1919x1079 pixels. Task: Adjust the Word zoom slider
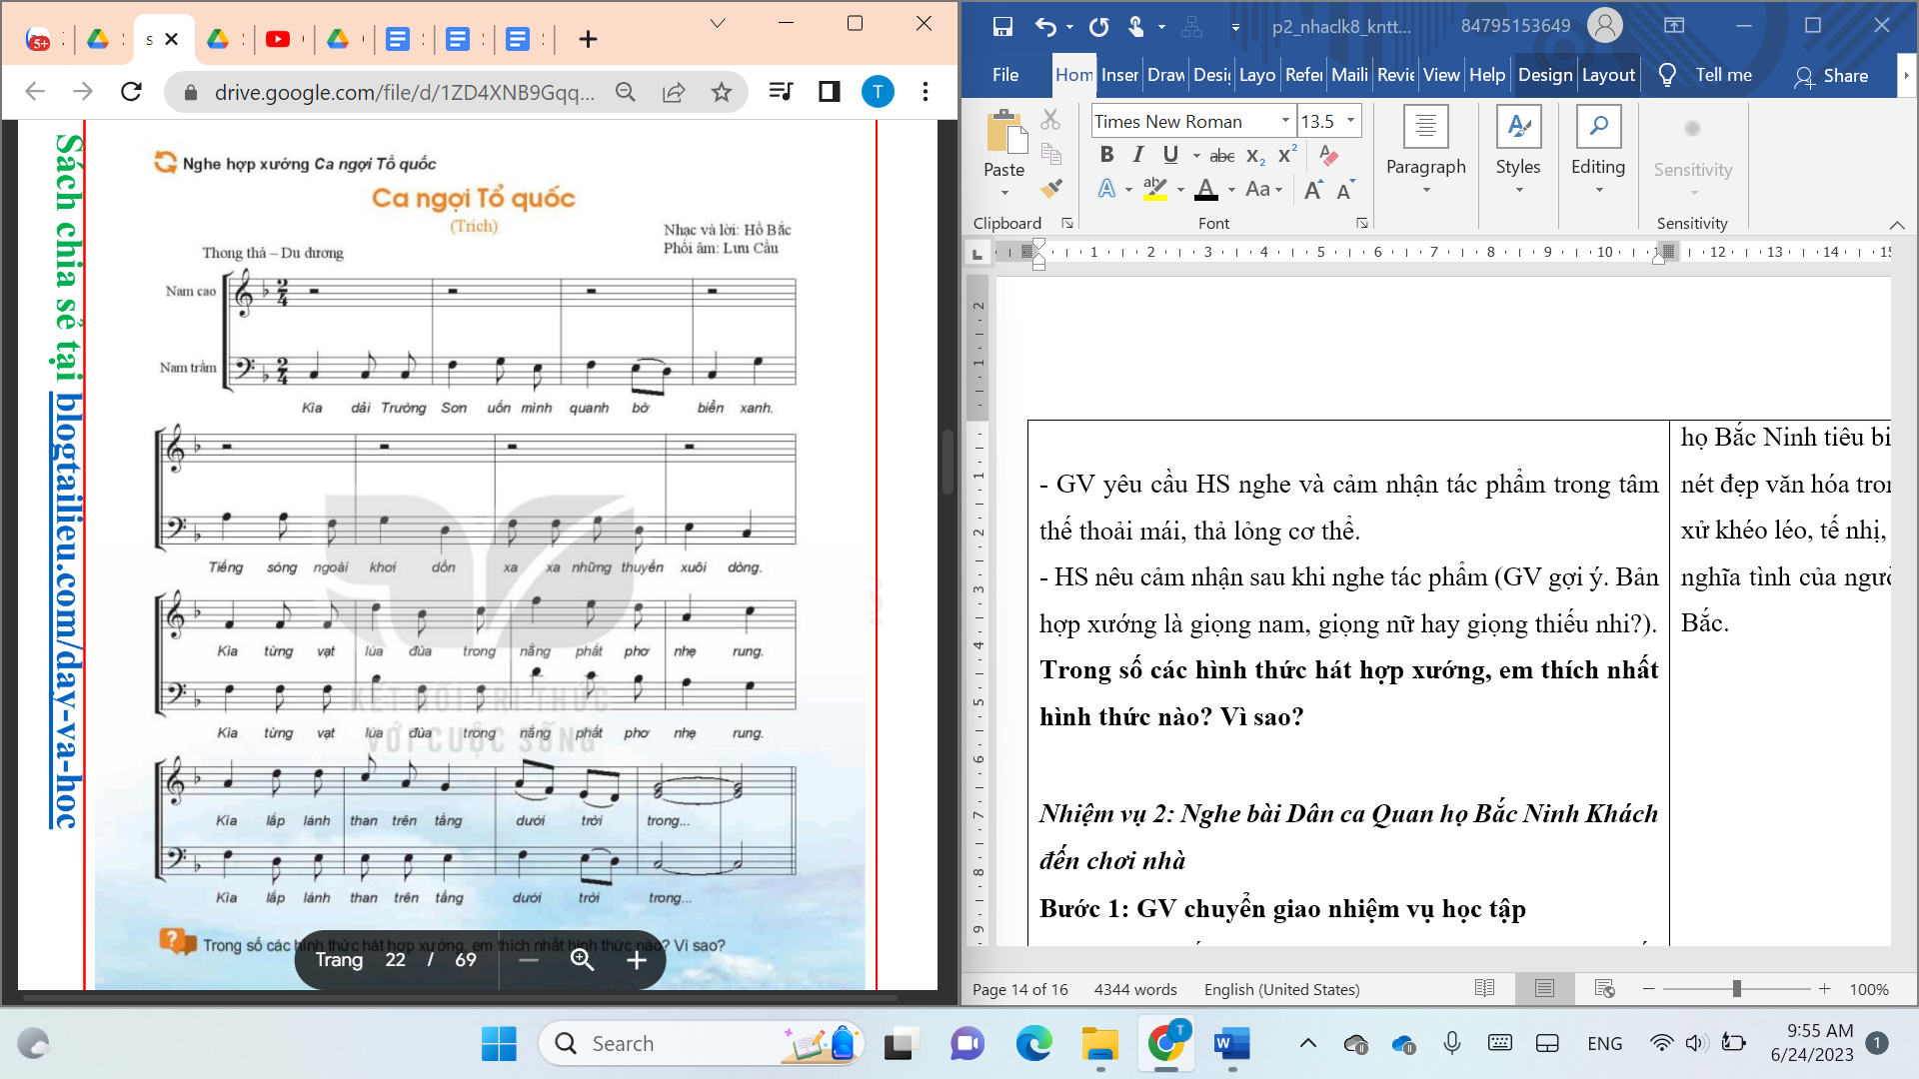pyautogui.click(x=1736, y=988)
